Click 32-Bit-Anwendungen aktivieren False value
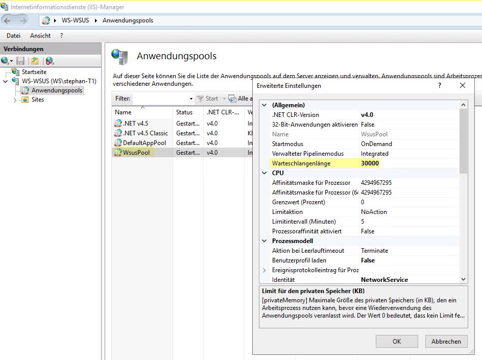This screenshot has height=360, width=482. [x=367, y=125]
